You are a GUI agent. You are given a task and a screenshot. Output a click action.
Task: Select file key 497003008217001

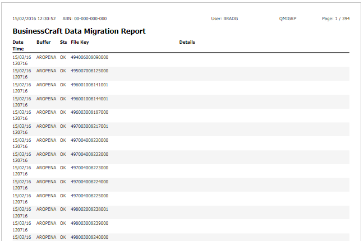pyautogui.click(x=89, y=126)
